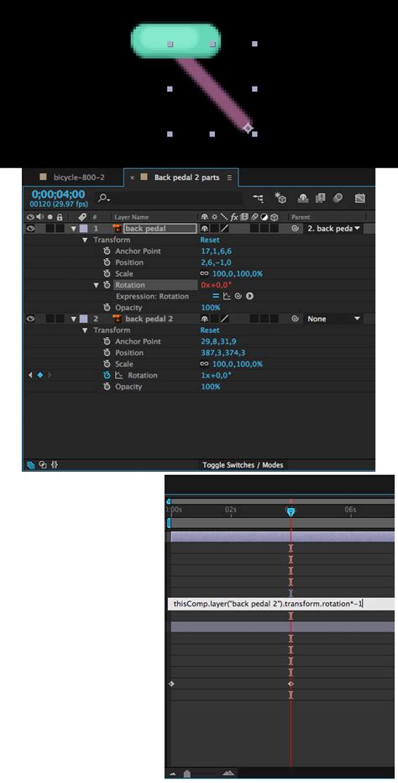Click back pedal layer label color swatch

point(83,229)
